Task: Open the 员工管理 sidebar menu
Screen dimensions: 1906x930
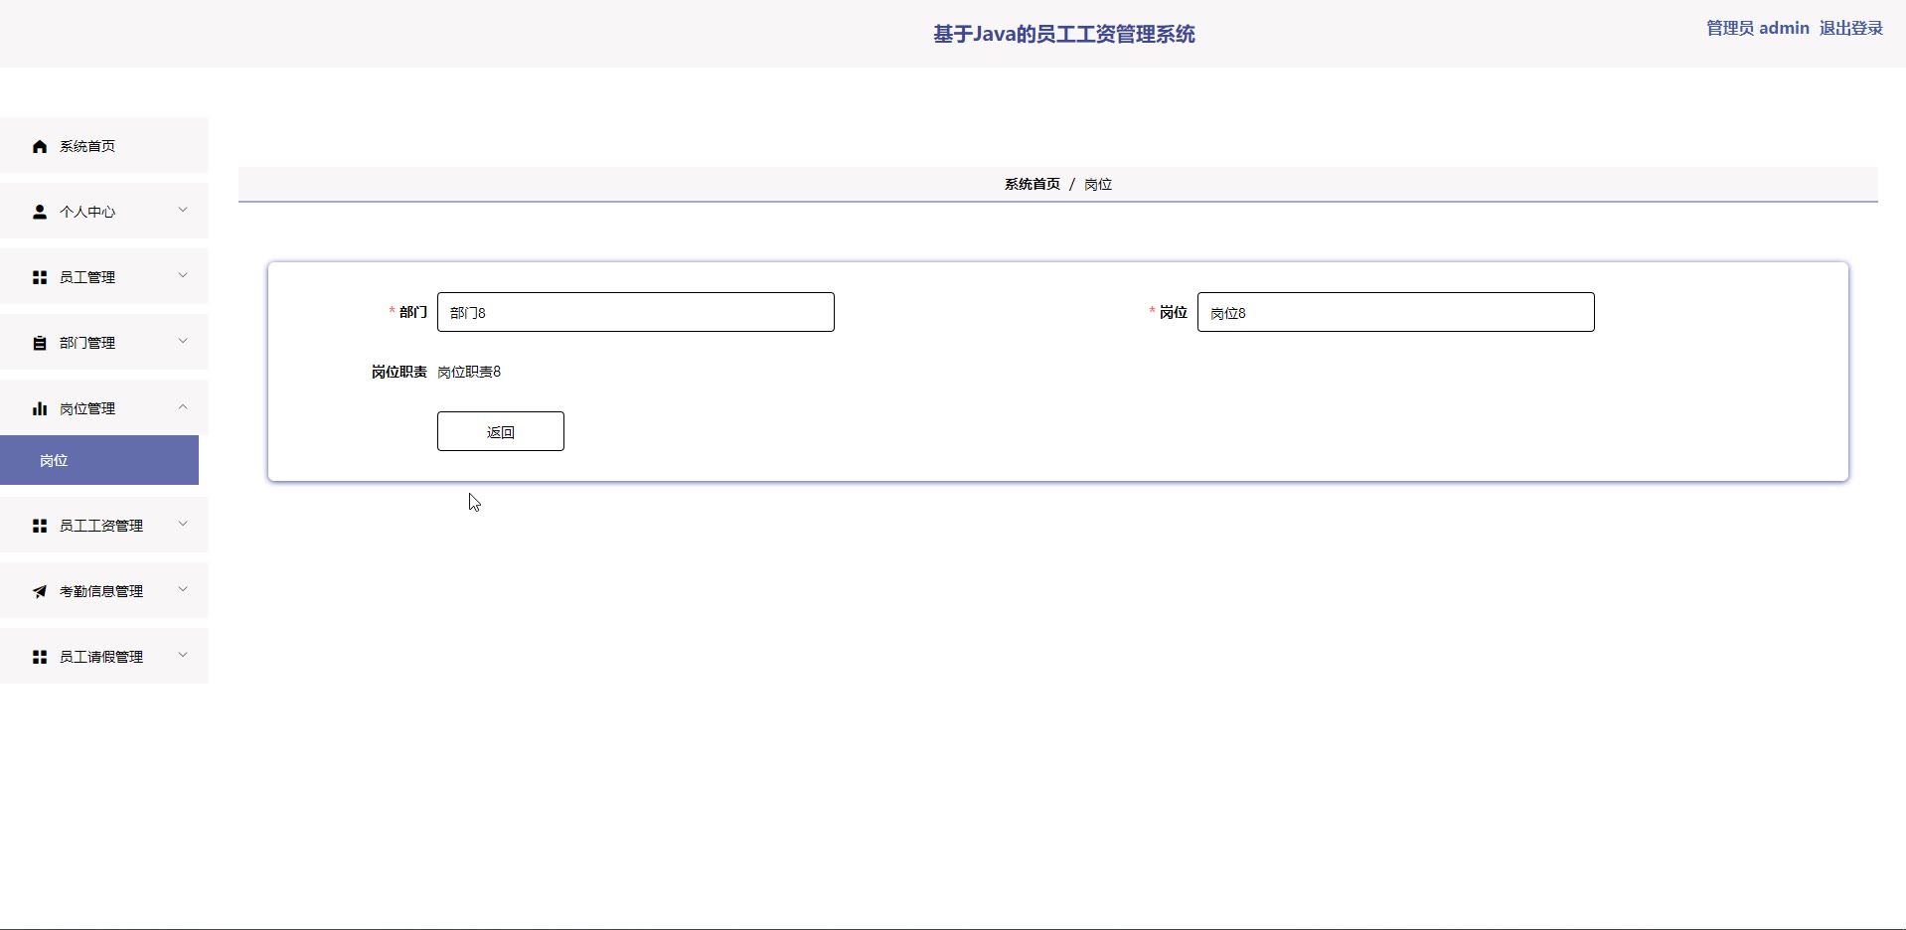Action: tap(104, 276)
